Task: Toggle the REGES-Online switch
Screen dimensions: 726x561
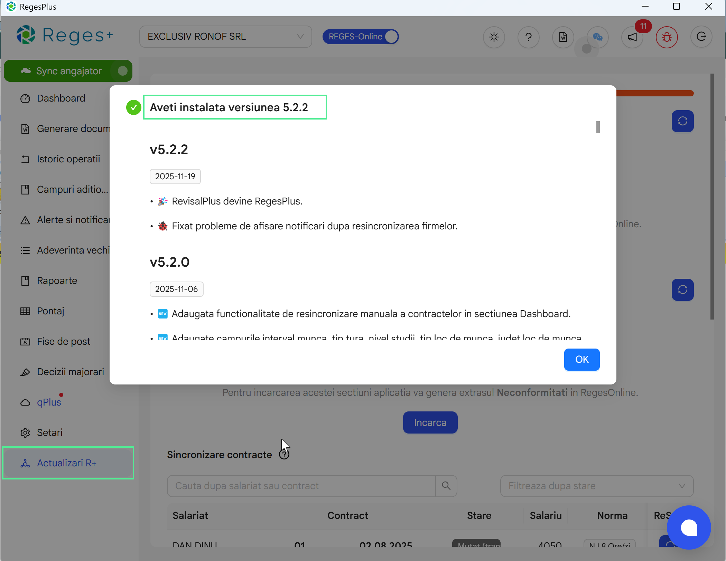Action: (390, 36)
